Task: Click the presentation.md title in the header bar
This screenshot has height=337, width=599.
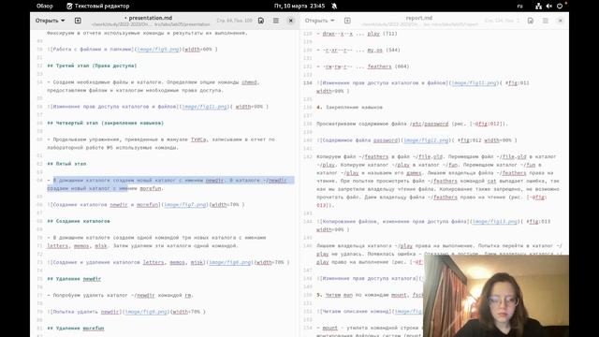Action: tap(150, 18)
